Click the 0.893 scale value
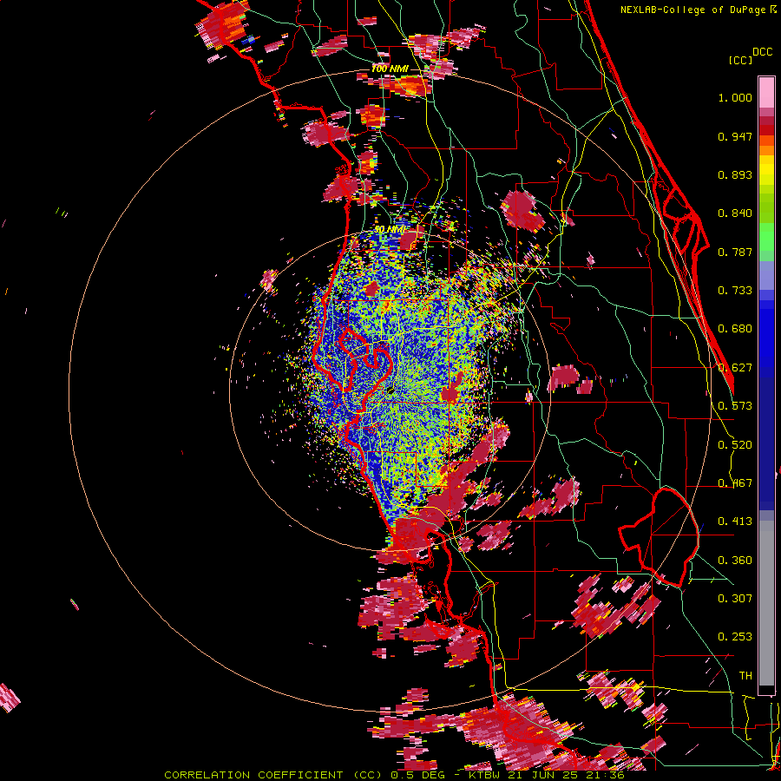This screenshot has width=781, height=781. [735, 174]
